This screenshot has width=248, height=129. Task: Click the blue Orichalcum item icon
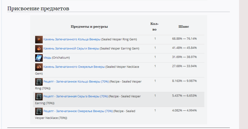(x=39, y=58)
